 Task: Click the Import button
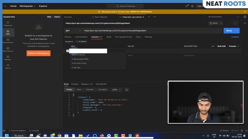(57, 17)
